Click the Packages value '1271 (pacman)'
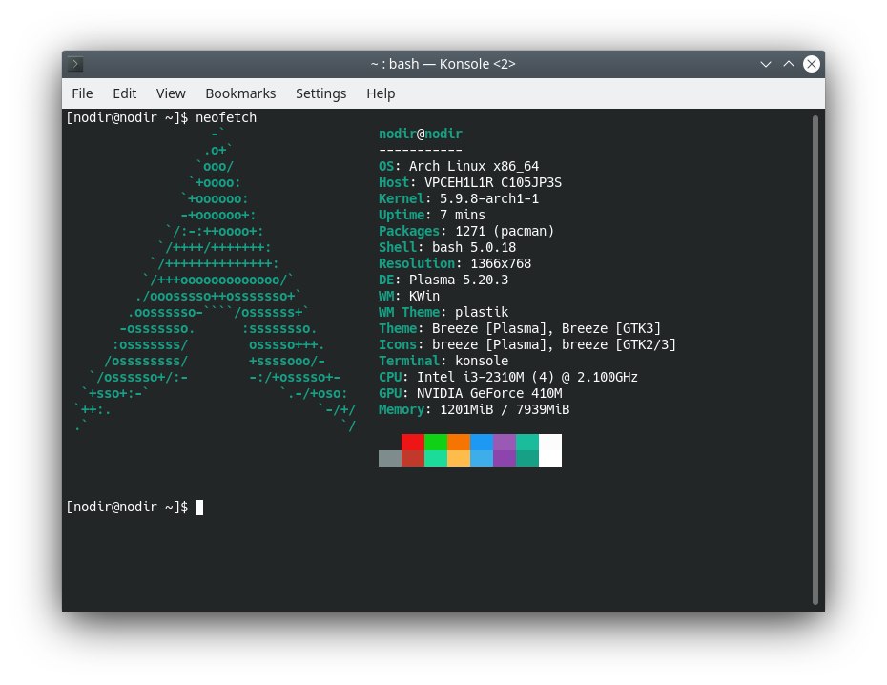Image resolution: width=887 pixels, height=685 pixels. click(x=505, y=231)
